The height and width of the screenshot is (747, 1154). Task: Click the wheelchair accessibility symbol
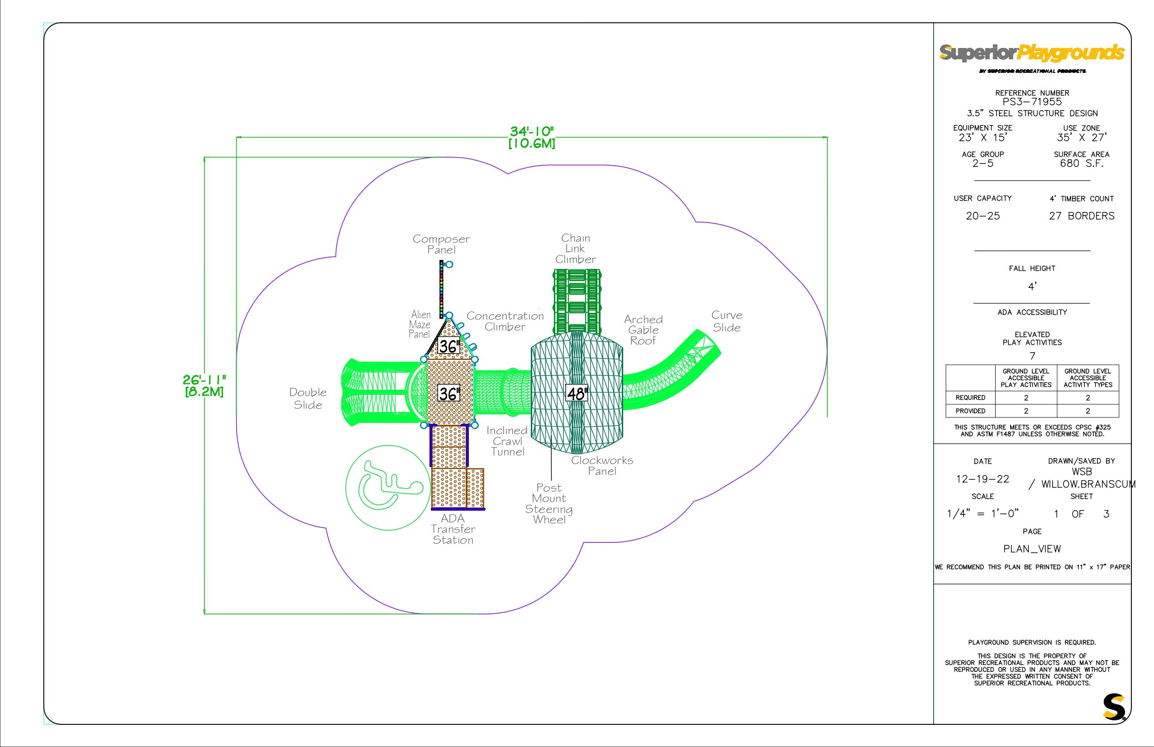pyautogui.click(x=387, y=487)
